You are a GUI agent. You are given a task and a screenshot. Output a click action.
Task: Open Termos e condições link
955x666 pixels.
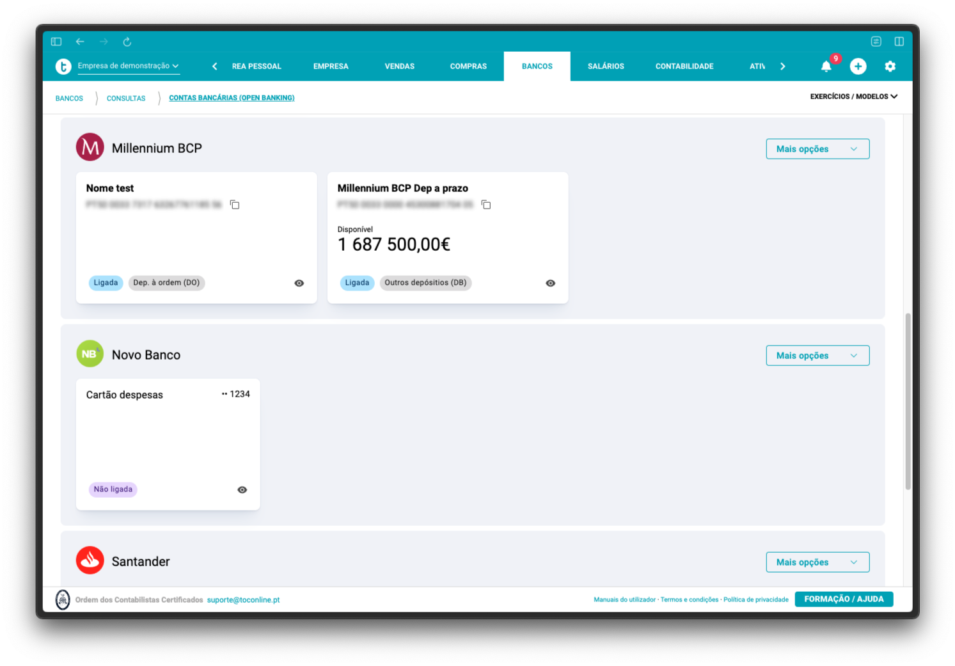(x=690, y=599)
